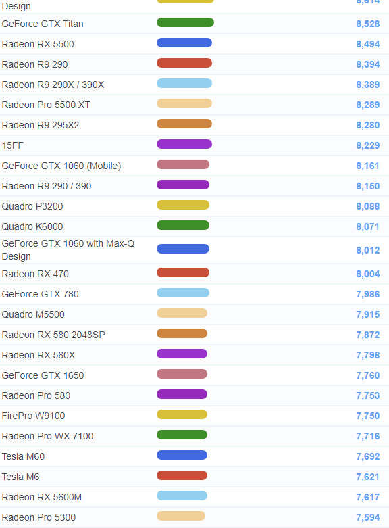
Task: Click the score 7,594
Action: pos(368,517)
